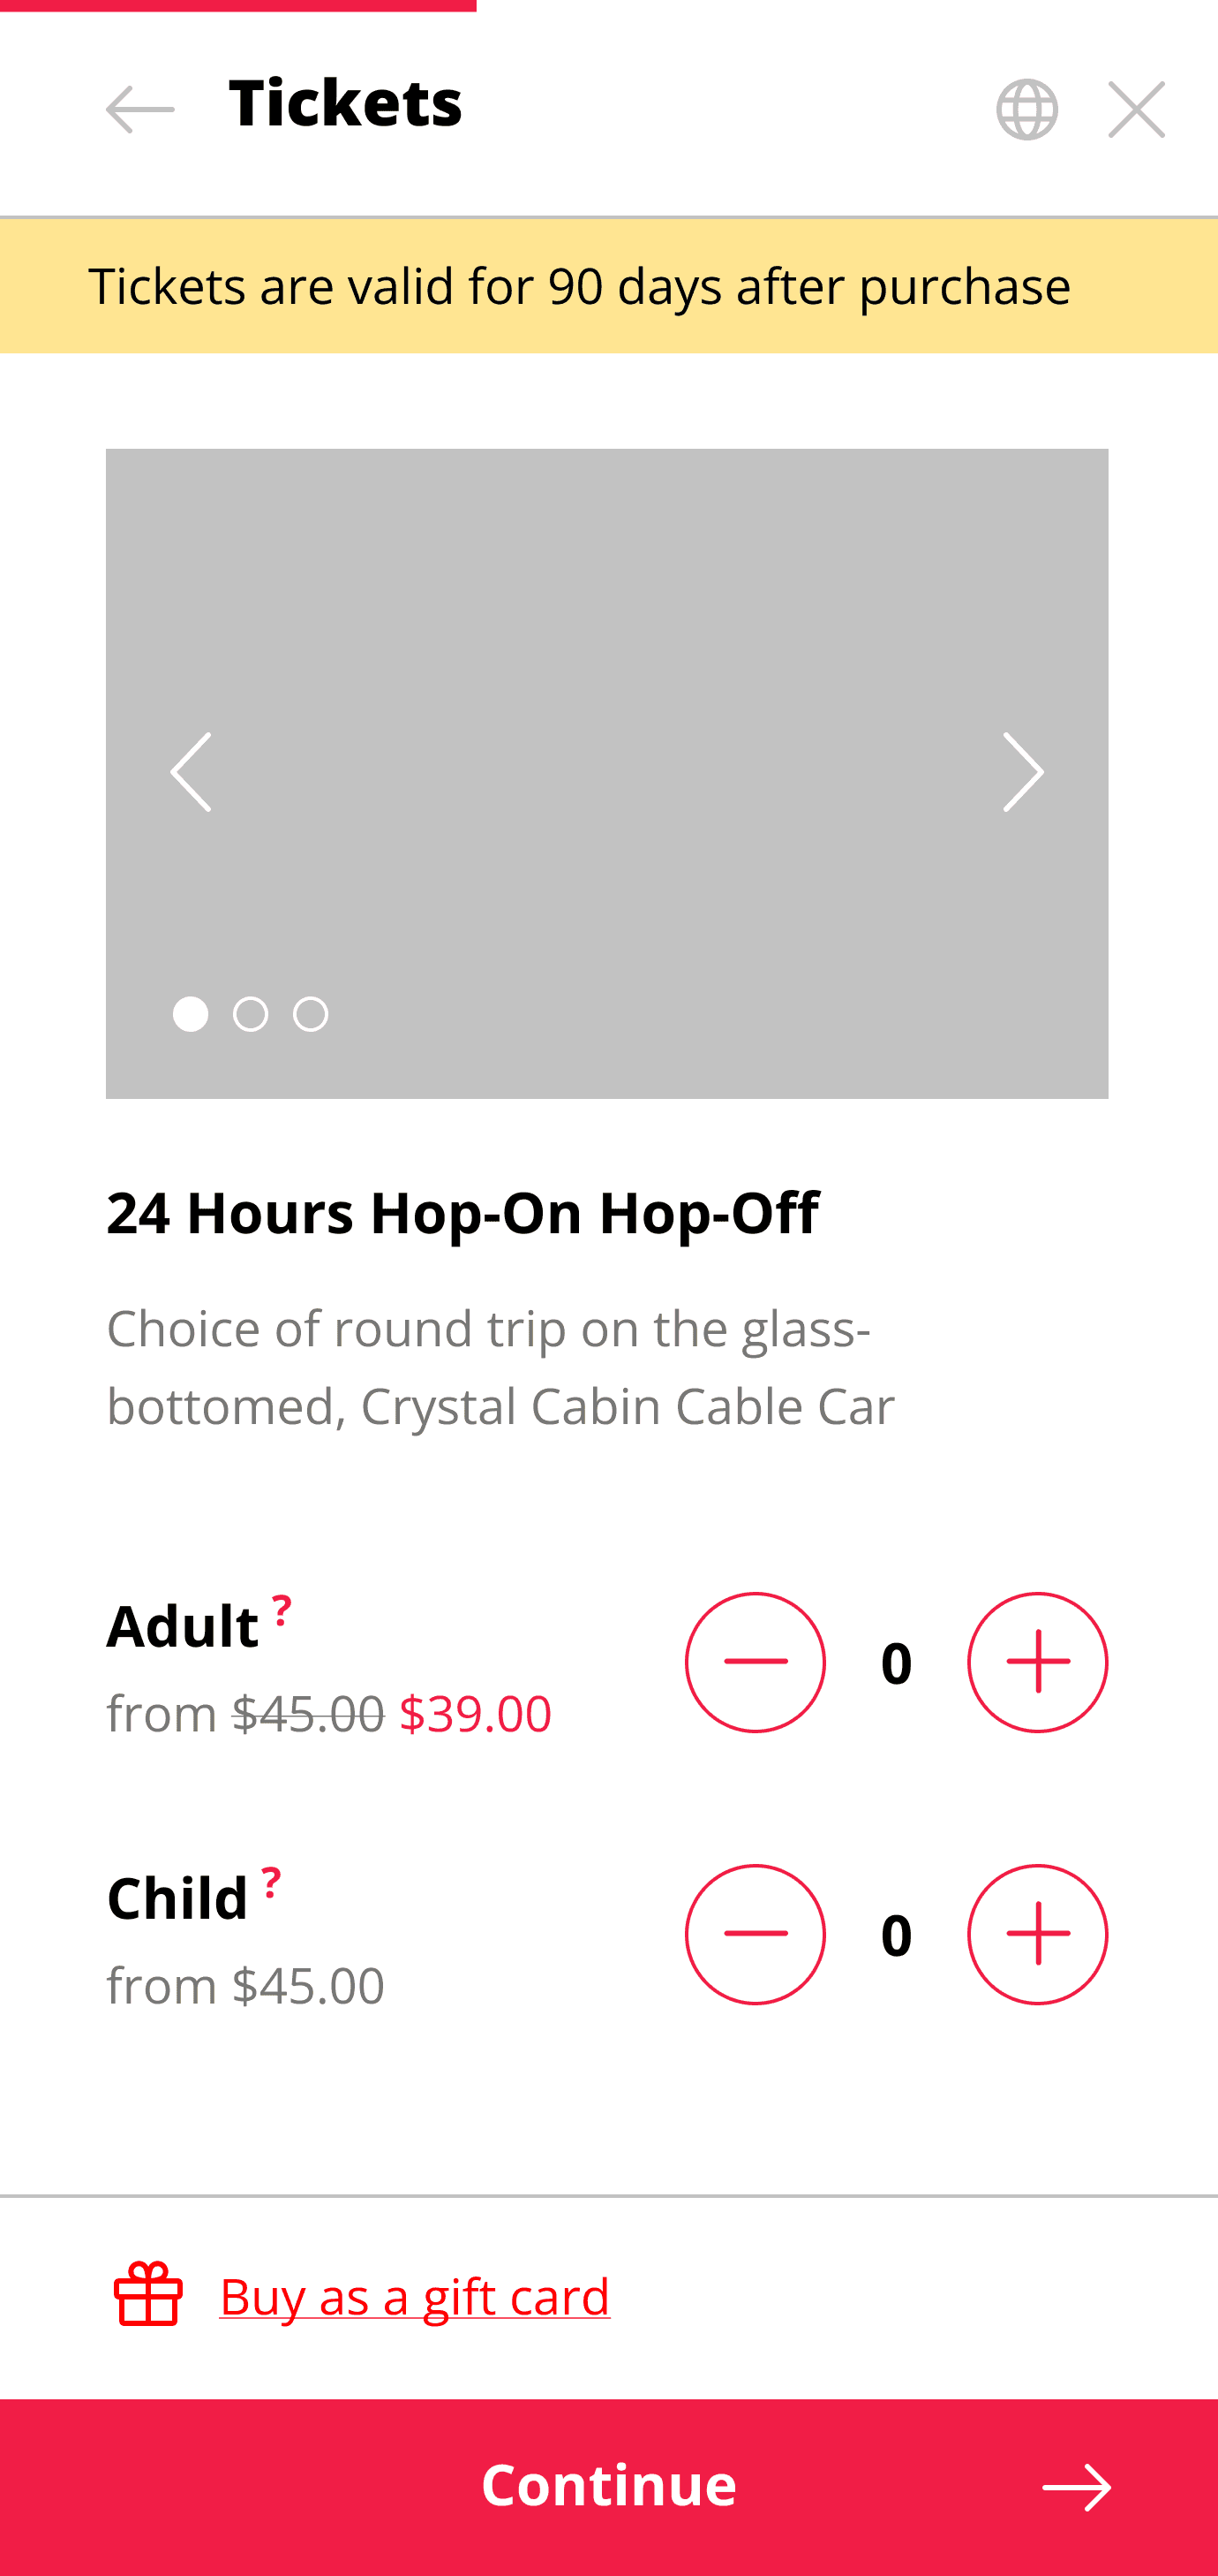
Task: Increase Adult ticket quantity
Action: click(x=1037, y=1662)
